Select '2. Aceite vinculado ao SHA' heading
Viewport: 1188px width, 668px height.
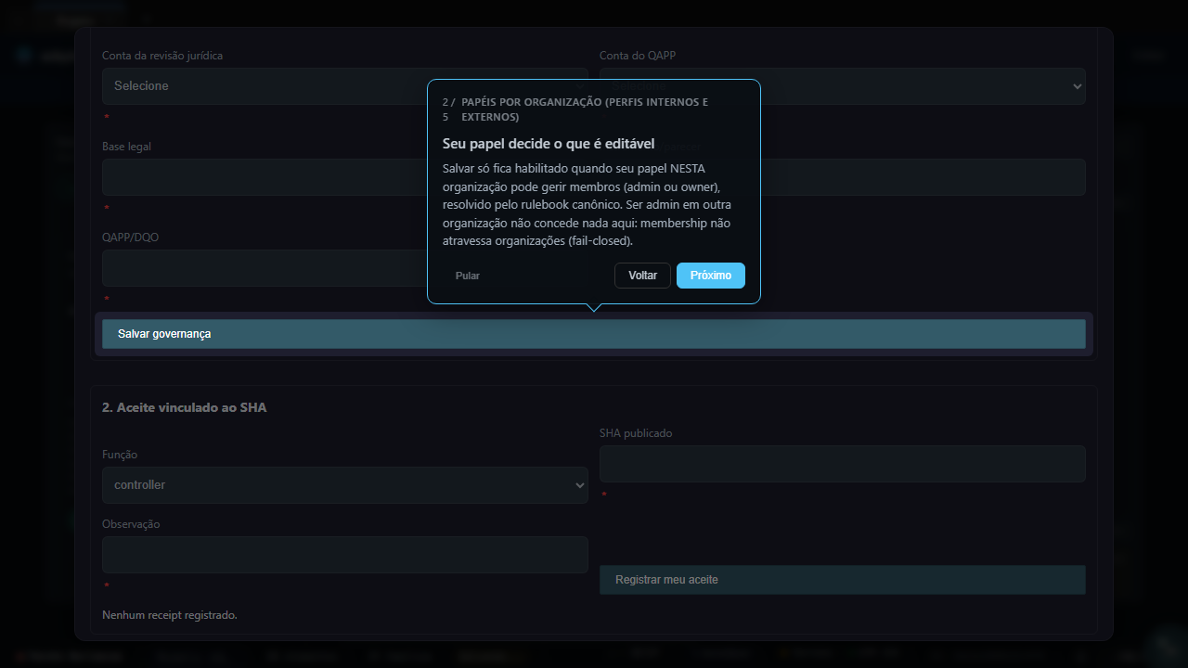pos(184,407)
